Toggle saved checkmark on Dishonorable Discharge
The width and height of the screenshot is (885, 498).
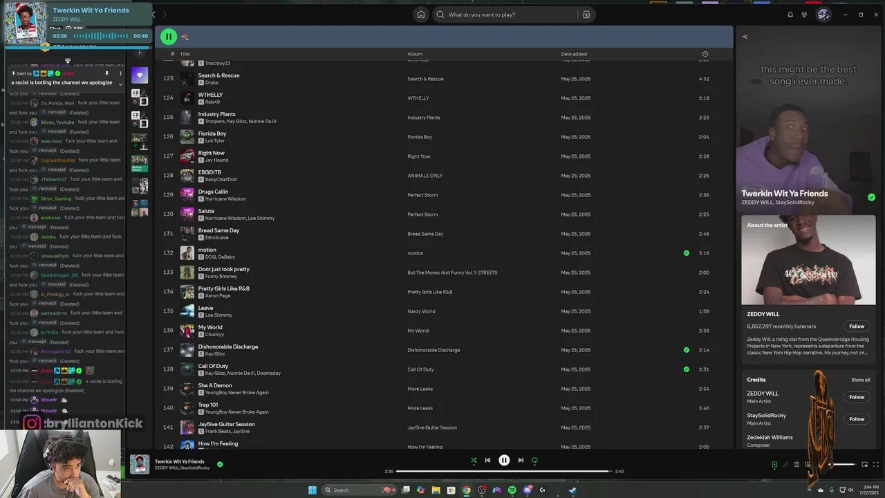click(x=686, y=350)
